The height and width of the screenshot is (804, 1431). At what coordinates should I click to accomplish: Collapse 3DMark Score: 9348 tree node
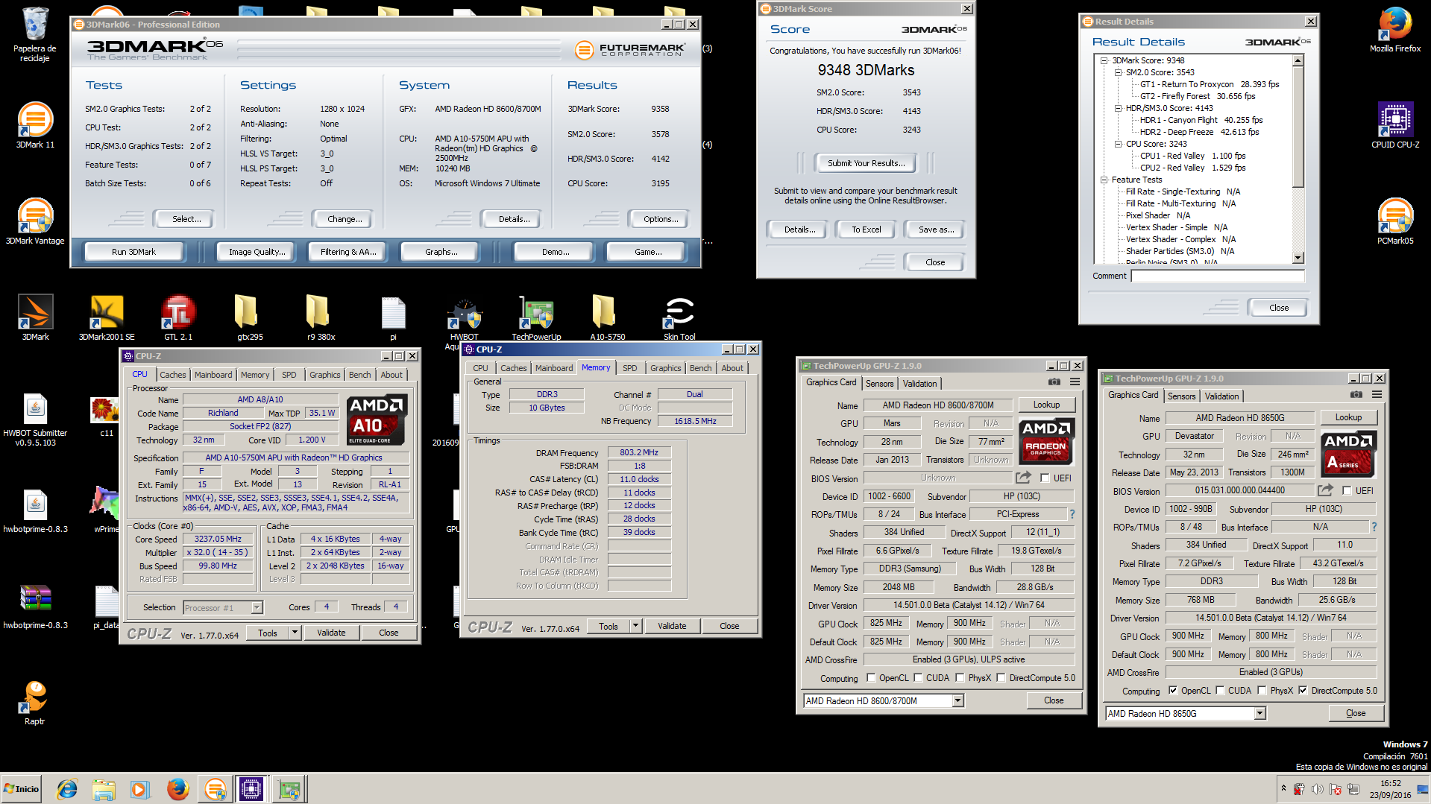pyautogui.click(x=1104, y=60)
